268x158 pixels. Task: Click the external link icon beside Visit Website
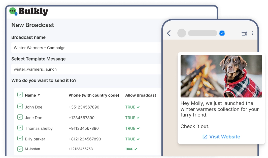click(205, 137)
